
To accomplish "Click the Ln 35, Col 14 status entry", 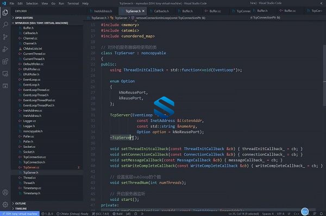I will point(243,214).
